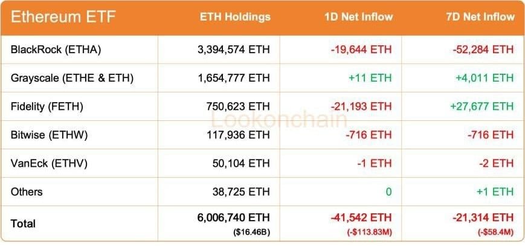Image resolution: width=525 pixels, height=246 pixels.
Task: Click BlackRock's 3,394,574 ETH holdings value
Action: coord(232,50)
